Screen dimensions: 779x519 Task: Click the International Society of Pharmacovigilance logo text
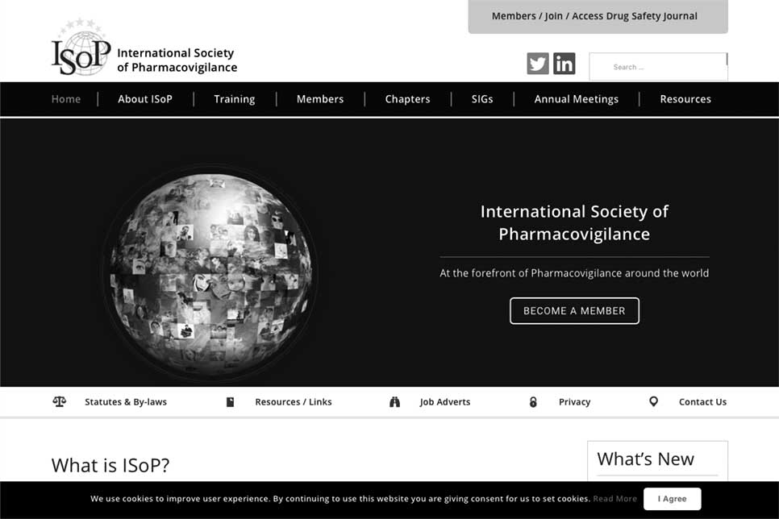pyautogui.click(x=177, y=60)
